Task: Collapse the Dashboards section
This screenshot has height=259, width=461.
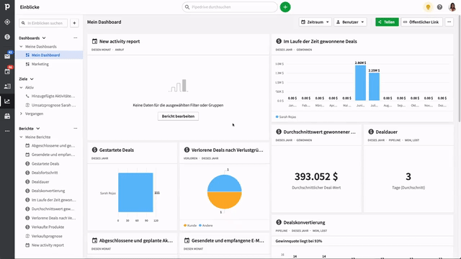Action: point(44,38)
